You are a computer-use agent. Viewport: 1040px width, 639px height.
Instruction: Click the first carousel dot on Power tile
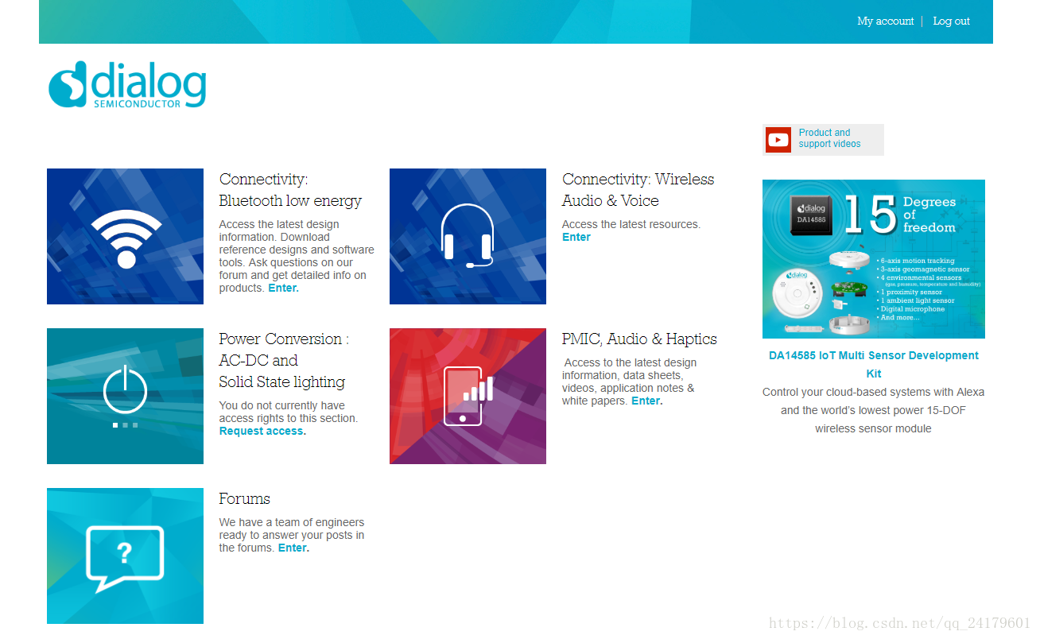pos(115,425)
